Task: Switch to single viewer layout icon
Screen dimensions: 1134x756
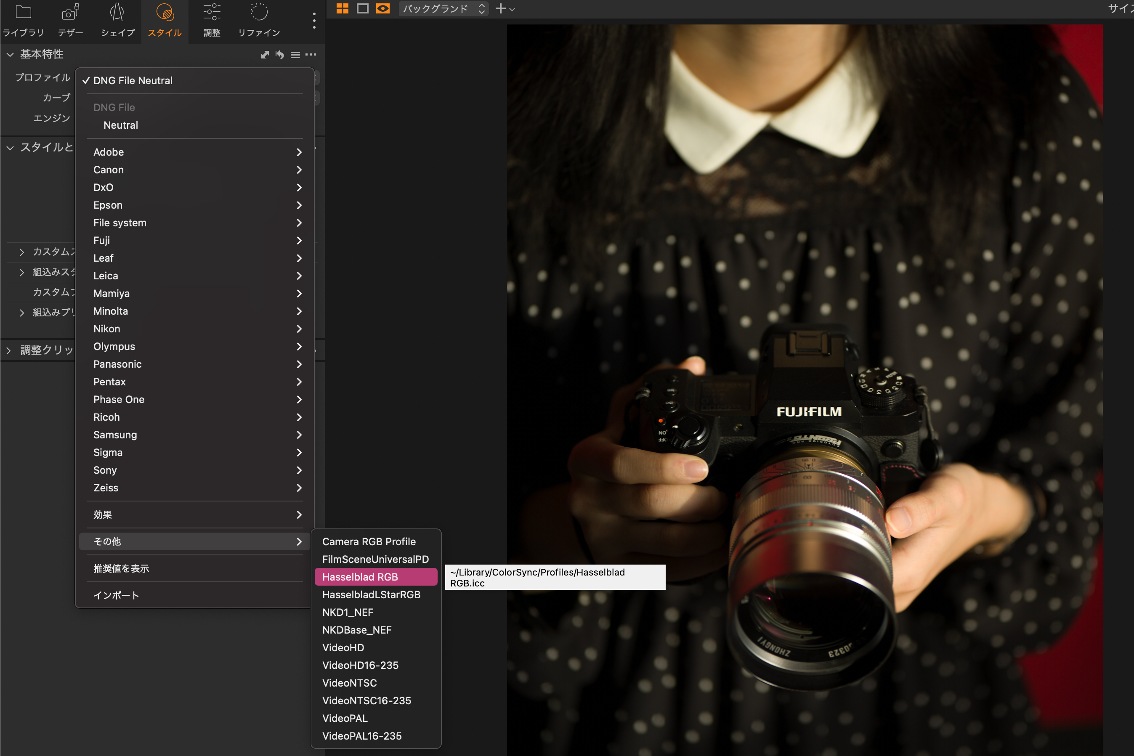Action: (363, 8)
